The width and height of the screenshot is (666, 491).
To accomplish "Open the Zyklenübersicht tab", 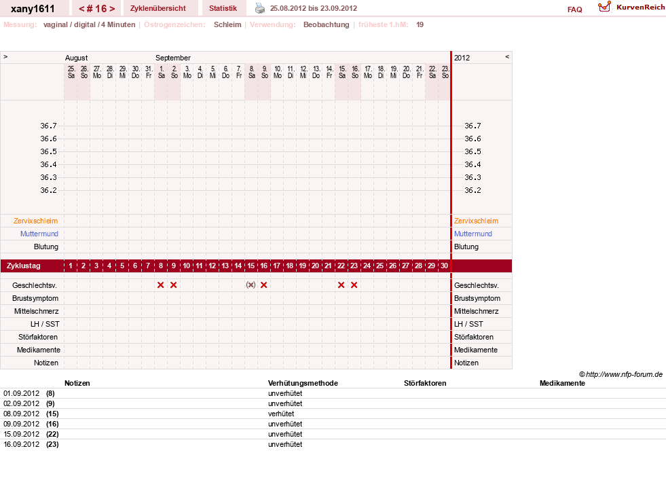I will pyautogui.click(x=158, y=8).
